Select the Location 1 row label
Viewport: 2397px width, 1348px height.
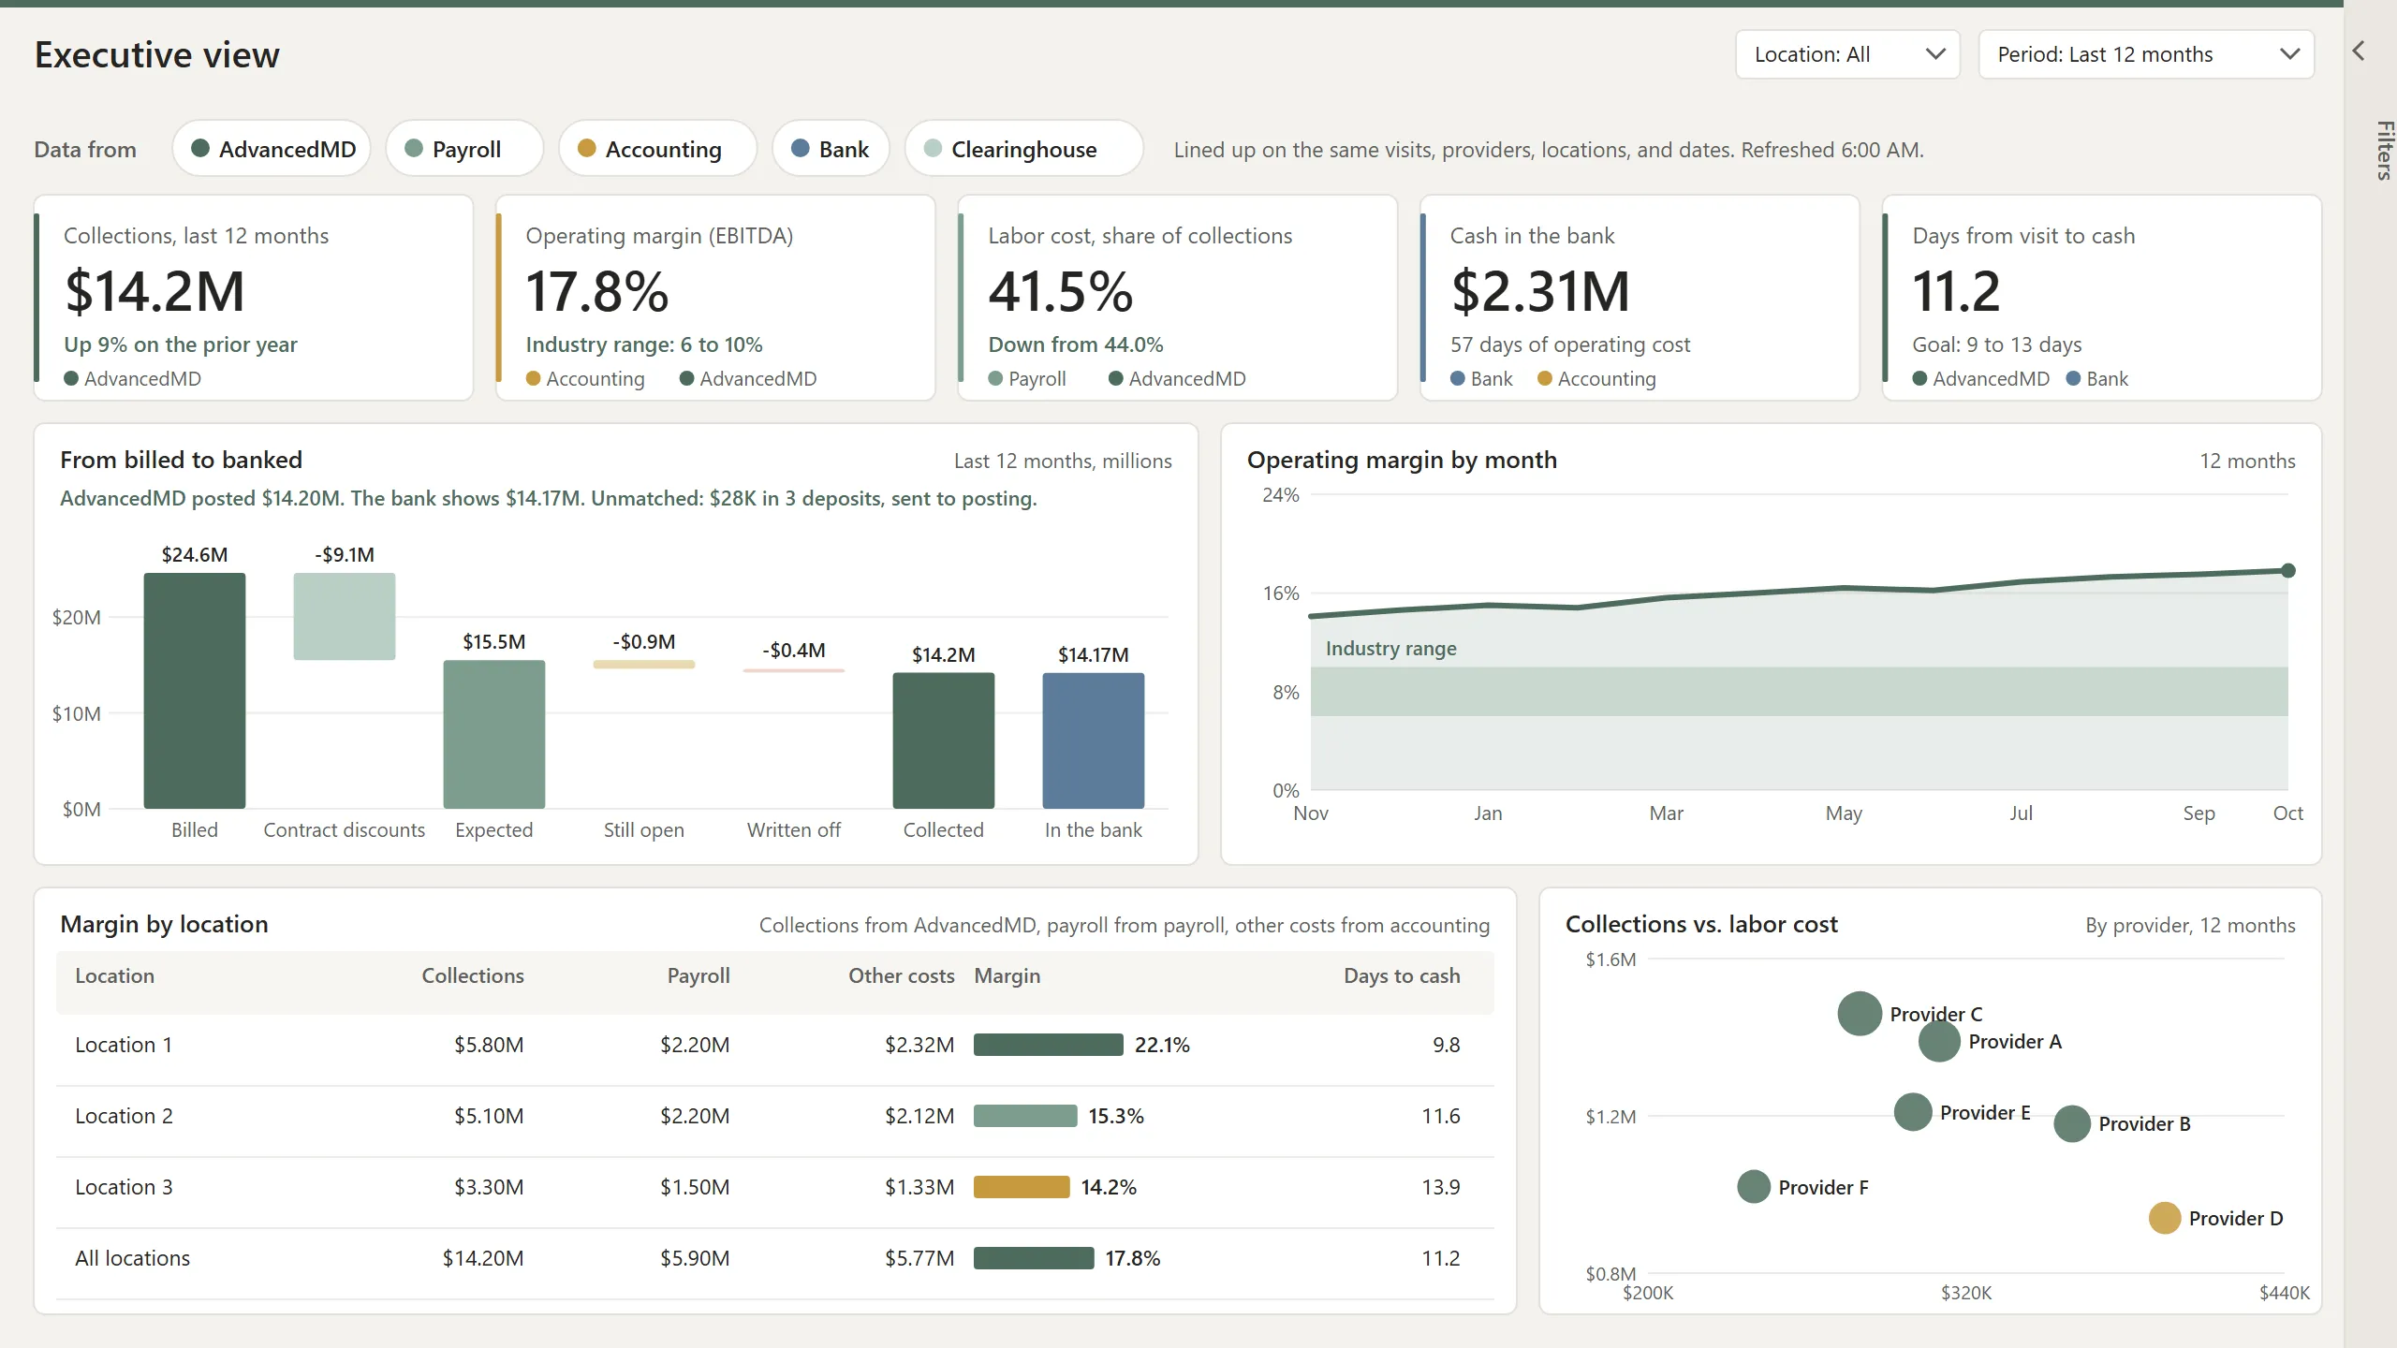coord(124,1045)
